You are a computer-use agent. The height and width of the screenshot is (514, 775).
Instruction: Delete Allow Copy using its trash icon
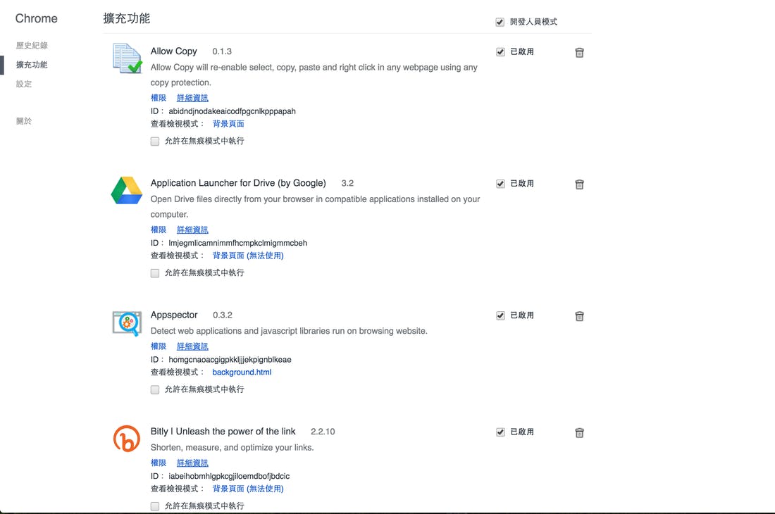(579, 53)
